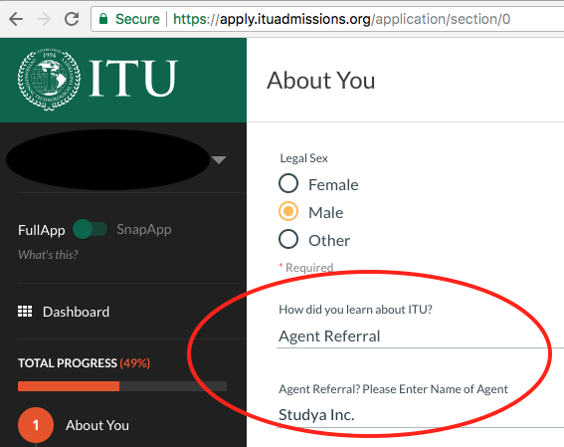Click the SnapApp label
564x447 pixels.
pyautogui.click(x=144, y=229)
